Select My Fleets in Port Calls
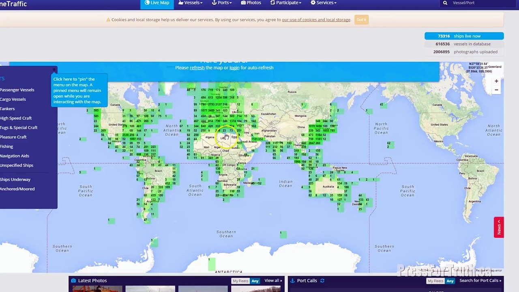This screenshot has width=519, height=292. pyautogui.click(x=435, y=281)
